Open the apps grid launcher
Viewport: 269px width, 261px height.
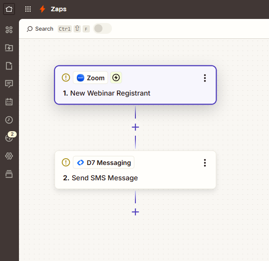[x=28, y=9]
